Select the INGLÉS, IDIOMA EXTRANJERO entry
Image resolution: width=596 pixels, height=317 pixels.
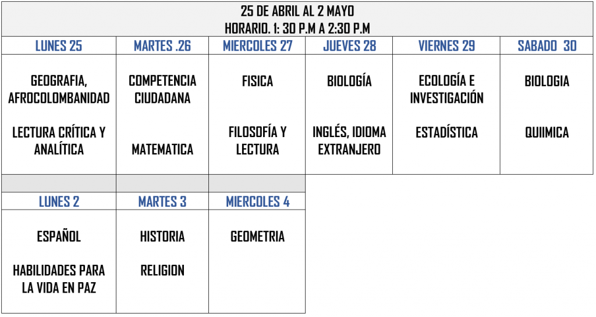click(349, 141)
